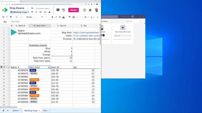The image size is (202, 113).
Task: Click the row 13 menu icon
Action: pyautogui.click(x=1, y=67)
